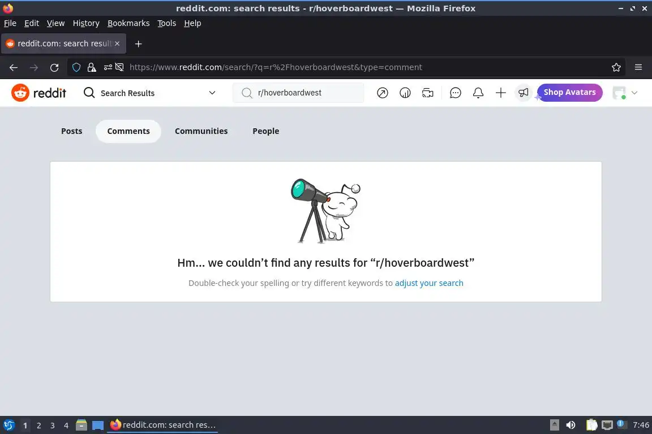Click the Reddit search input field
Screen dimensions: 652x434
[298, 93]
